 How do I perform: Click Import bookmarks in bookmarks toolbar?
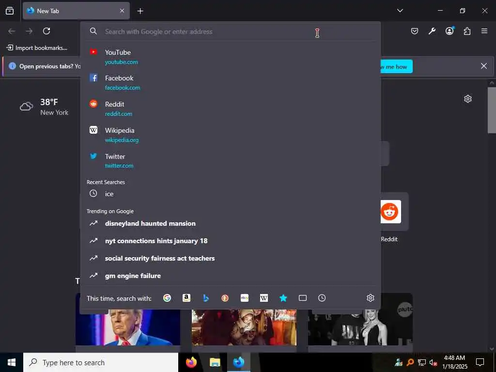pyautogui.click(x=37, y=48)
